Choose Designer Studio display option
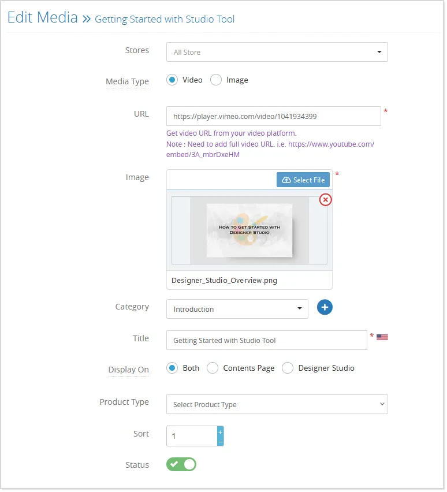The height and width of the screenshot is (492, 447). click(288, 369)
